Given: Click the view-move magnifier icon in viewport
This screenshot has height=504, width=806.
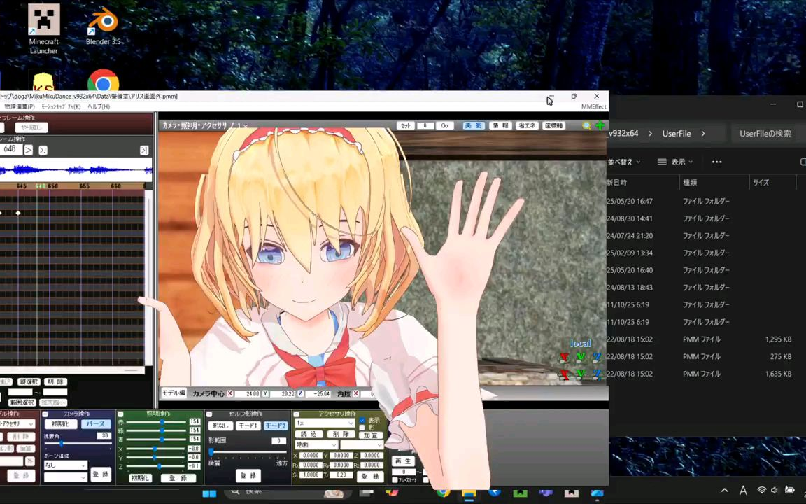Looking at the screenshot, I should (586, 125).
